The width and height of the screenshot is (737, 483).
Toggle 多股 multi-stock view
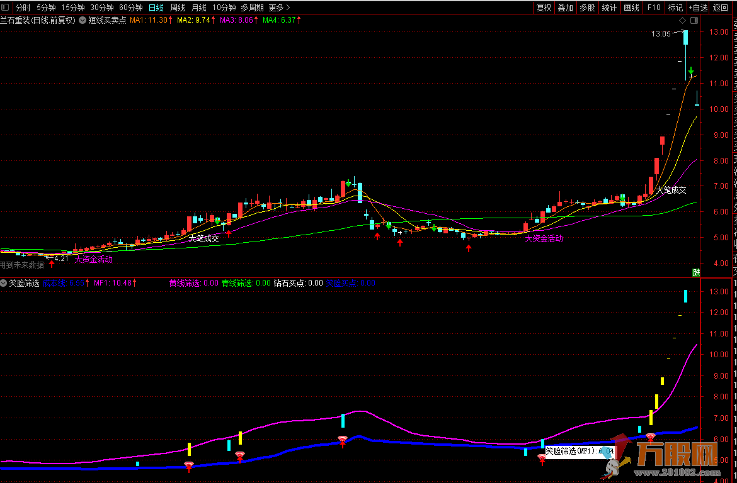(x=587, y=8)
